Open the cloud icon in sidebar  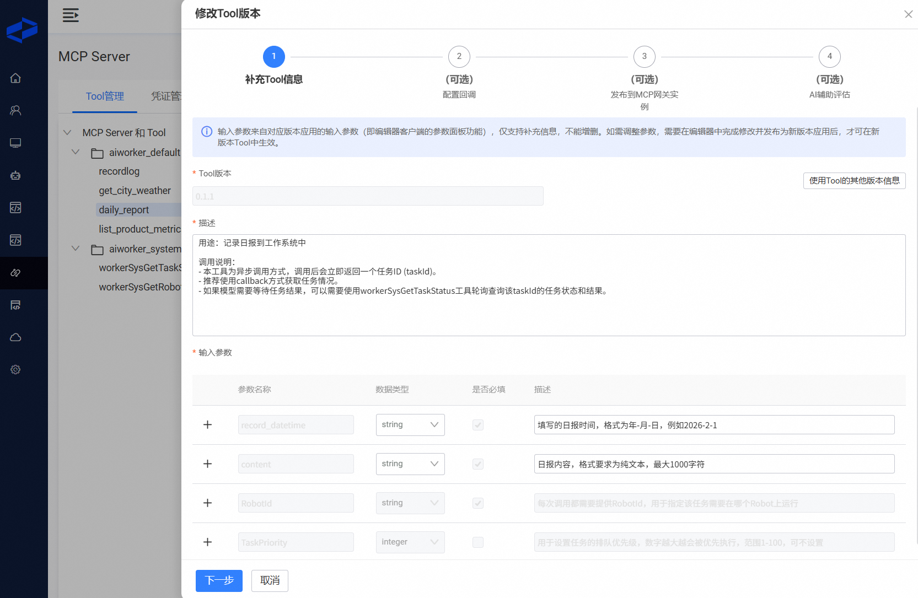coord(15,337)
